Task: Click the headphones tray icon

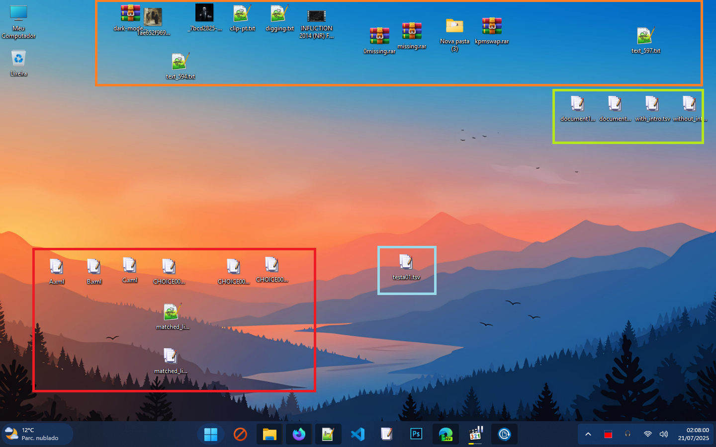Action: coord(627,434)
